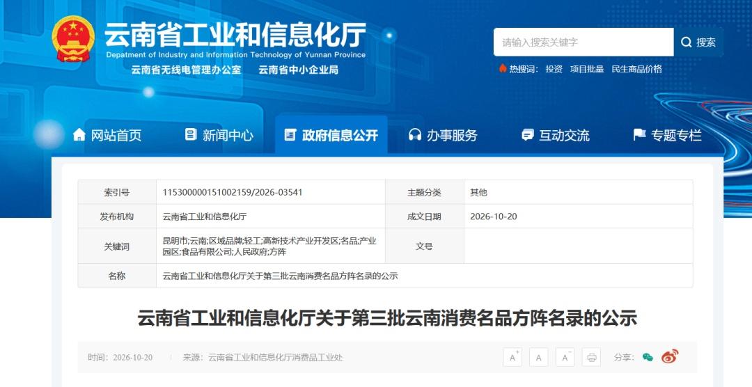Screen dimensions: 752x387
Task: Click the 名称 row document title text
Action: pos(280,276)
